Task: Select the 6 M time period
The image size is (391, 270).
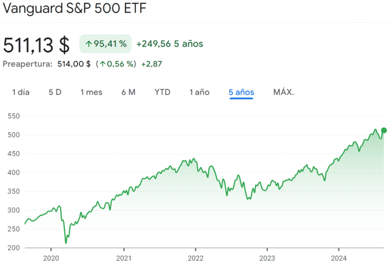Action: click(x=128, y=92)
